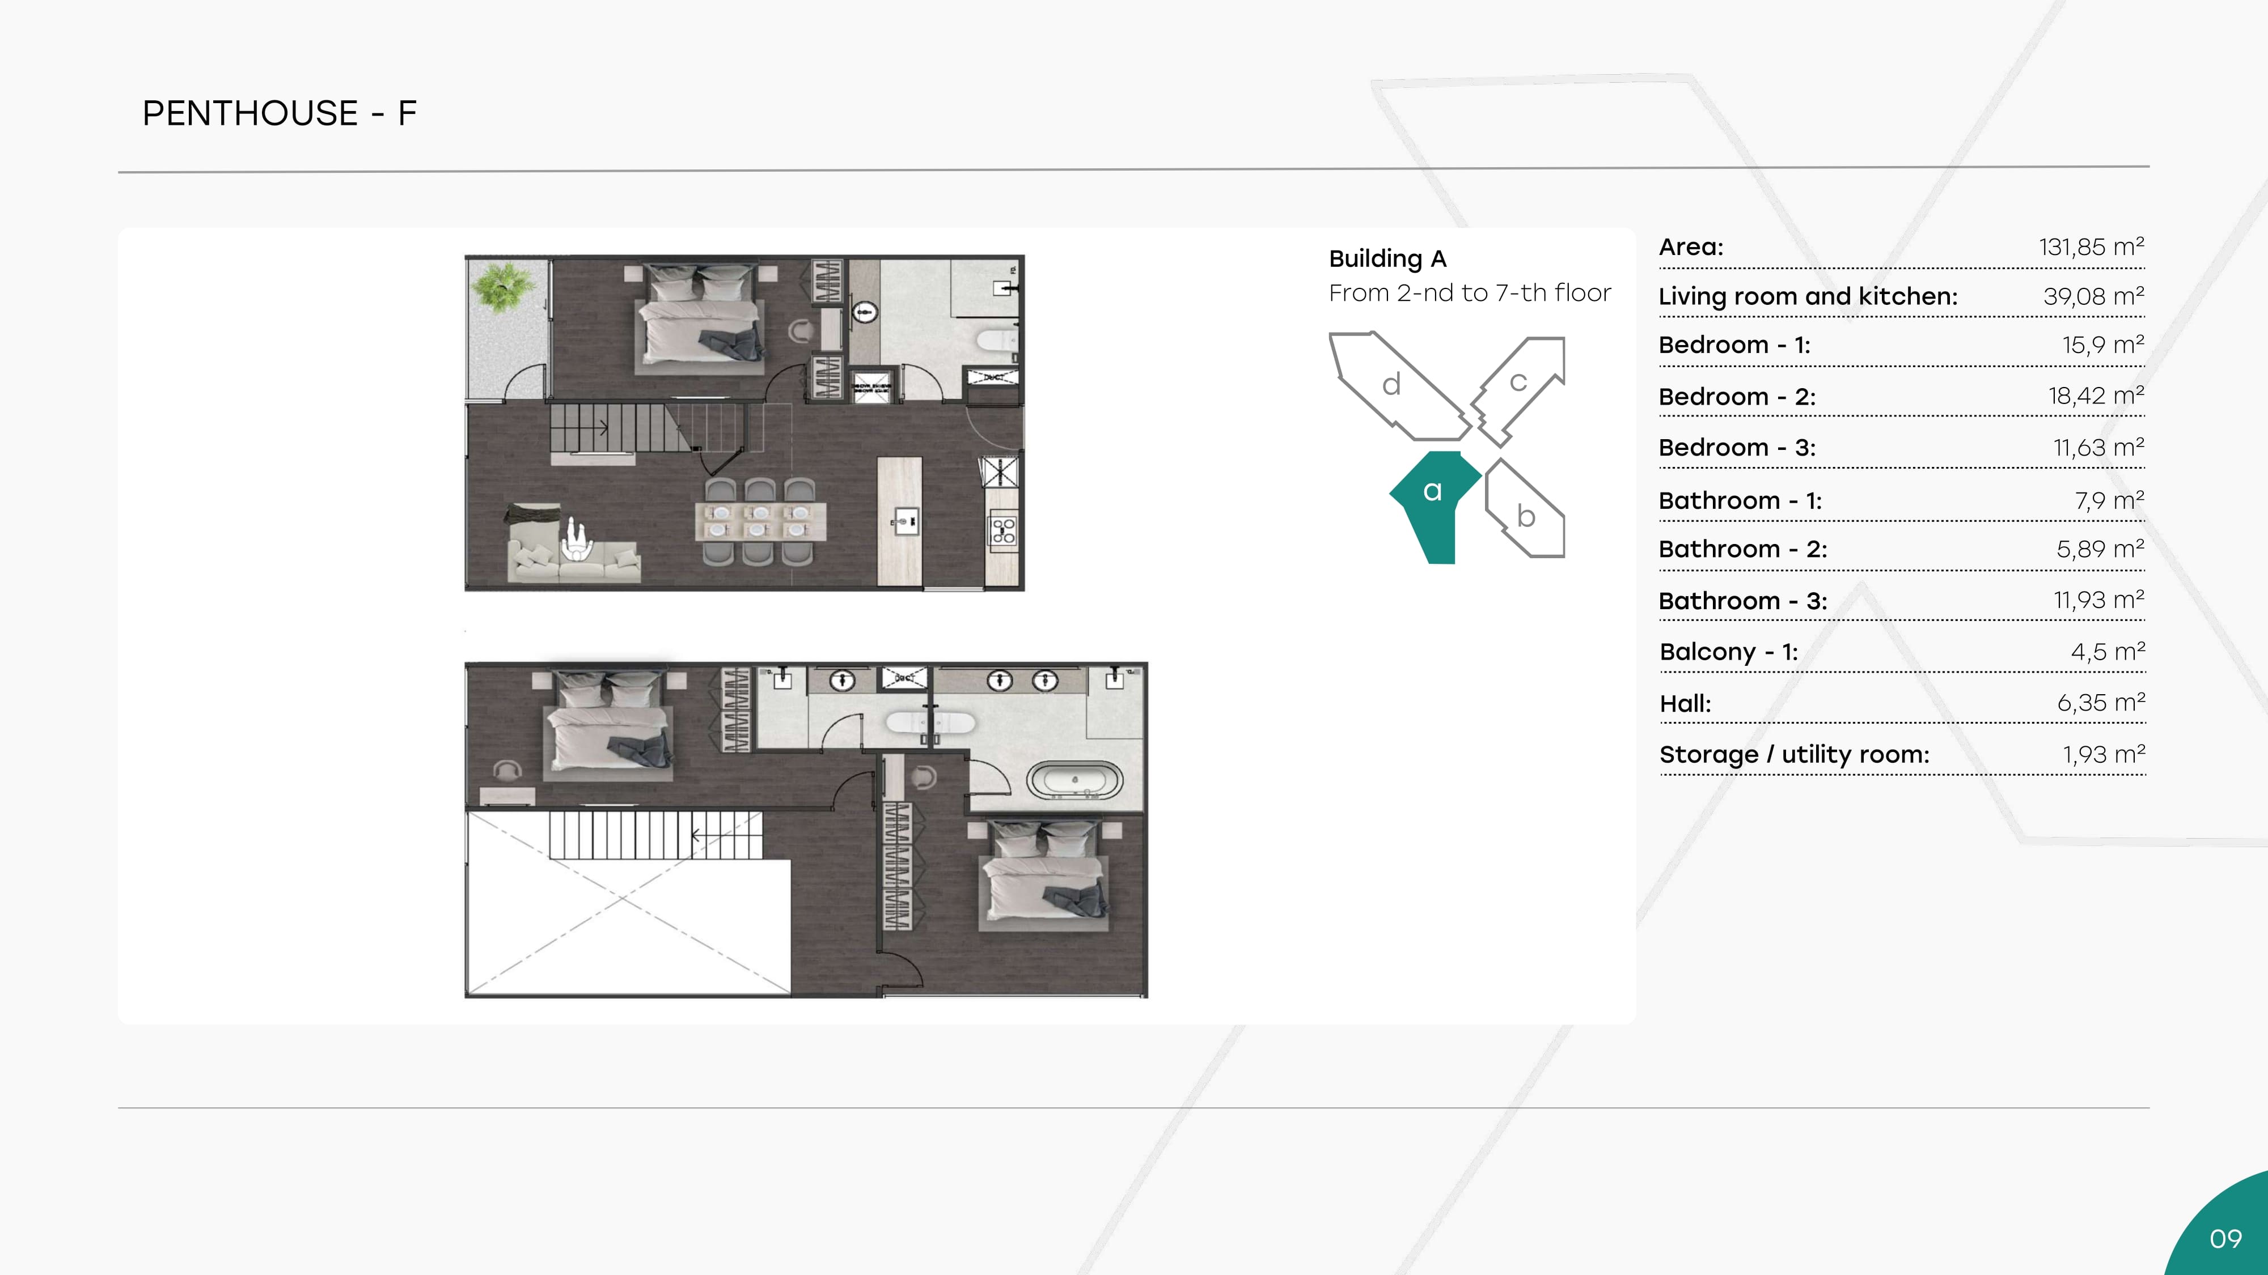Click the 'Bedroom - 1:' label
This screenshot has height=1275, width=2268.
coord(1734,345)
